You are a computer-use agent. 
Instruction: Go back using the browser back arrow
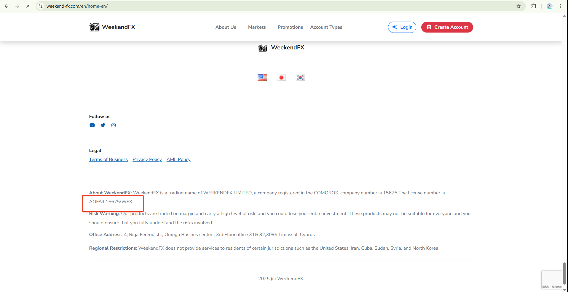pos(7,6)
